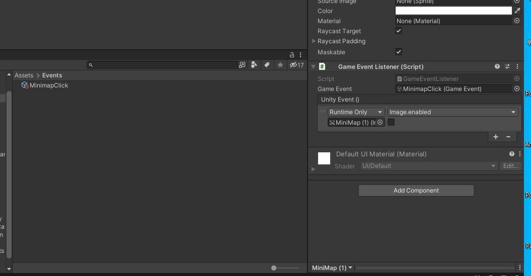Click the Game Event label
This screenshot has height=276, width=531.
click(335, 89)
